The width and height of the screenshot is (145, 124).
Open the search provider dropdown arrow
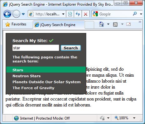point(141,14)
